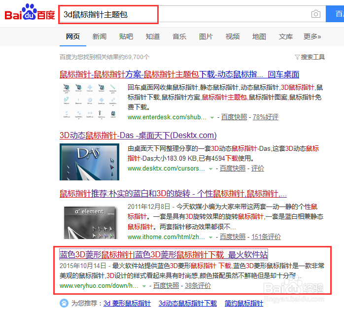Open the 知道 tab

click(153, 36)
